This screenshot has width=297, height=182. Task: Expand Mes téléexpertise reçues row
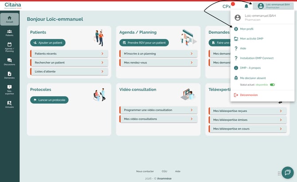pyautogui.click(x=247, y=111)
